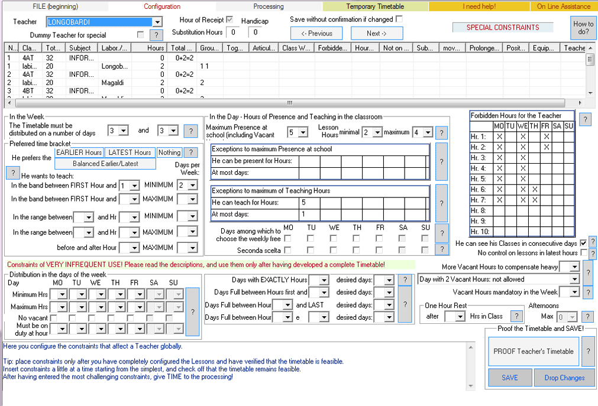Viewport: 598px width, 406px height.
Task: Open help for No control on latest hours
Action: [x=593, y=253]
